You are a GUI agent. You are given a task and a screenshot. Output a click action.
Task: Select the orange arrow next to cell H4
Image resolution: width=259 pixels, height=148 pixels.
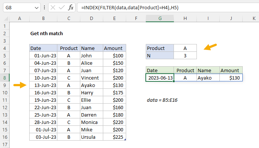(211, 47)
